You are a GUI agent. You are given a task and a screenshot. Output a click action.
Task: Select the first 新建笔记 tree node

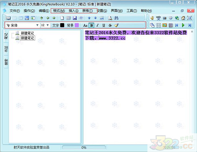[27, 33]
